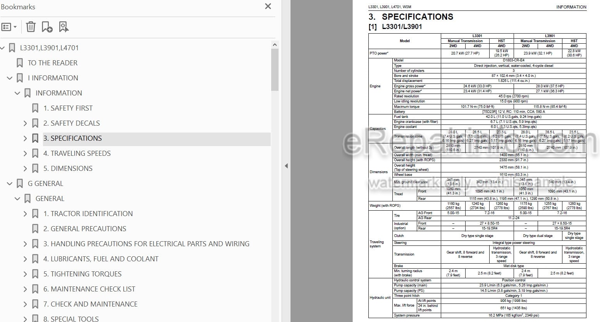The width and height of the screenshot is (600, 322).
Task: Go to 7. CHECK AND MAINTENANCE
Action: 90,304
